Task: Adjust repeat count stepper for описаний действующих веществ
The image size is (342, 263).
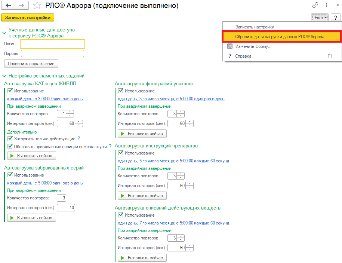Action: [x=181, y=238]
